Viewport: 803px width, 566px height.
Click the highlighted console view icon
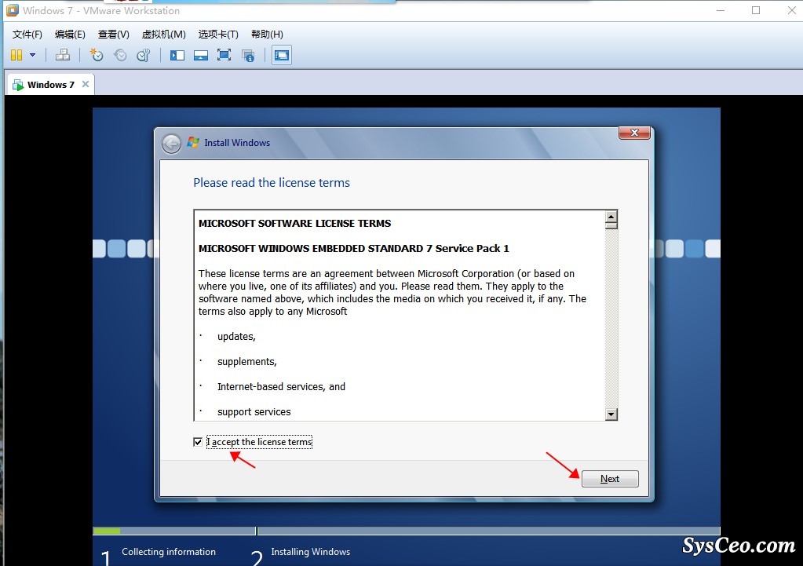click(282, 55)
